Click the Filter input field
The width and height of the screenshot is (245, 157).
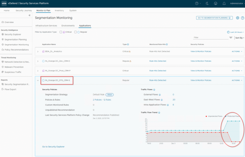click(x=211, y=38)
